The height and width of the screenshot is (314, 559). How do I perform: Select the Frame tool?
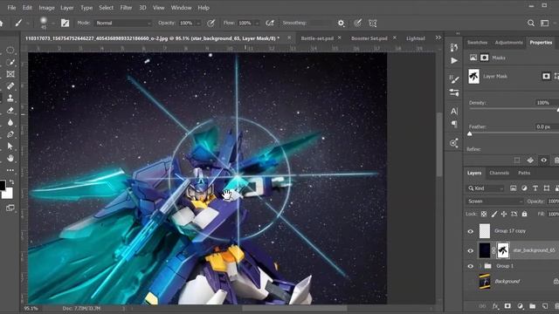pyautogui.click(x=10, y=74)
